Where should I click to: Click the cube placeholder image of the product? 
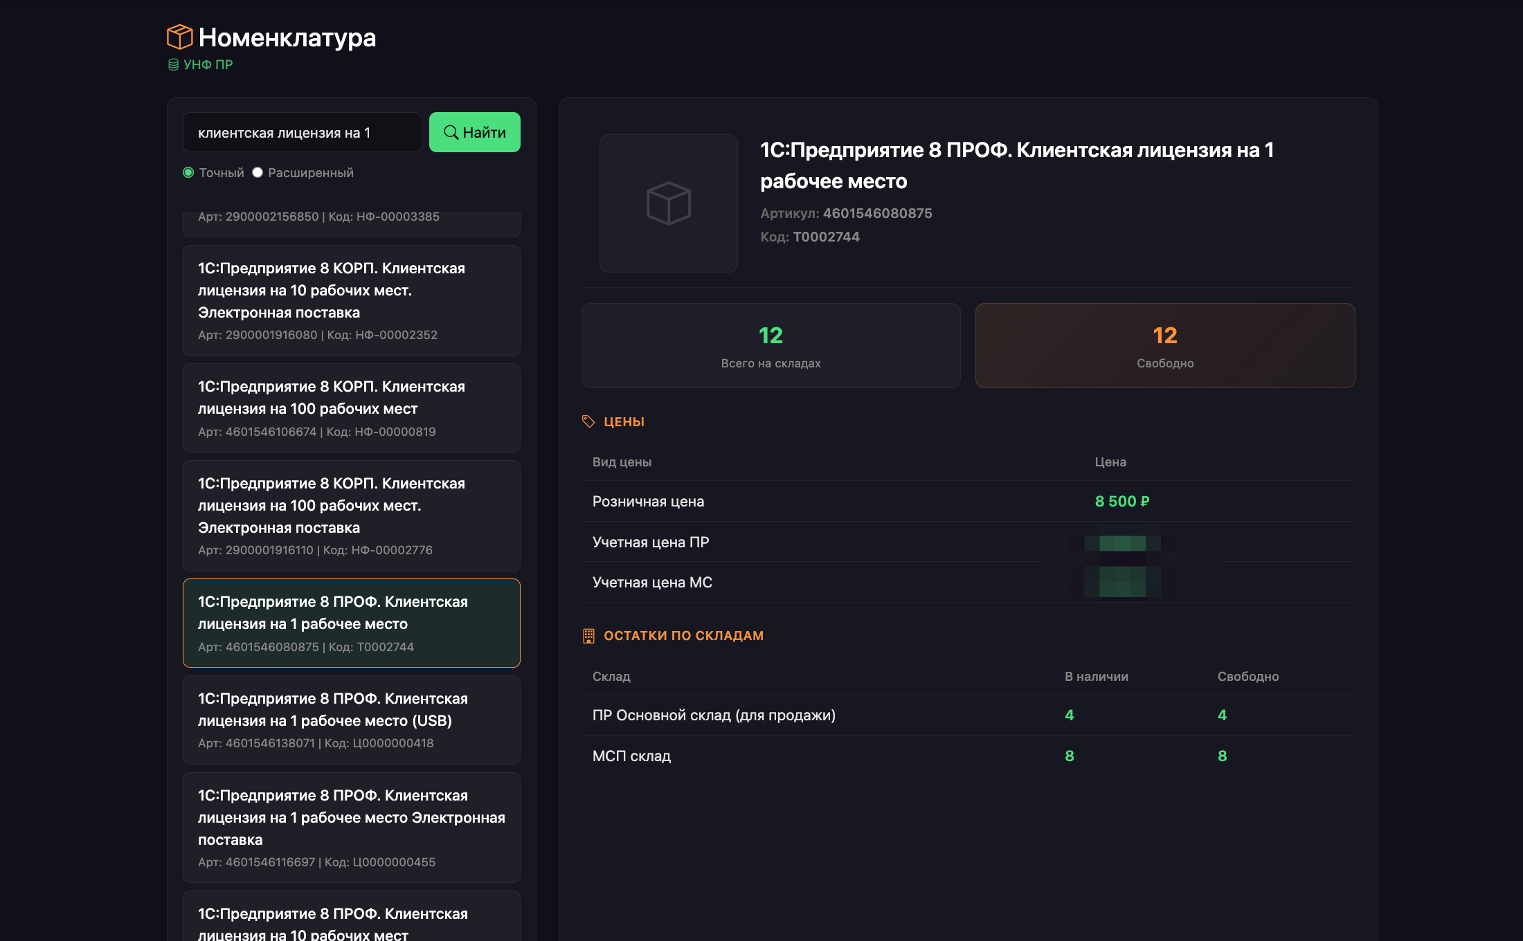pyautogui.click(x=668, y=203)
